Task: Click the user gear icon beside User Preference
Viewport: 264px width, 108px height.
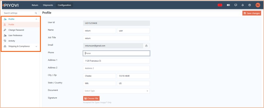Action: [5, 35]
